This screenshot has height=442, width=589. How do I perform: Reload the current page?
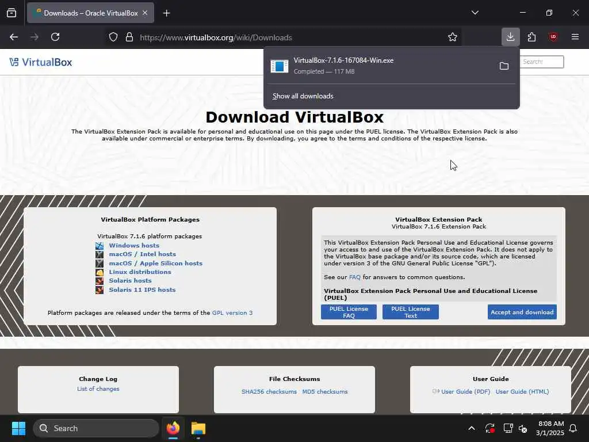55,37
